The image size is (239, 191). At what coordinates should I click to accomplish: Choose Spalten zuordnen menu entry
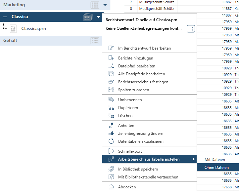point(133,90)
